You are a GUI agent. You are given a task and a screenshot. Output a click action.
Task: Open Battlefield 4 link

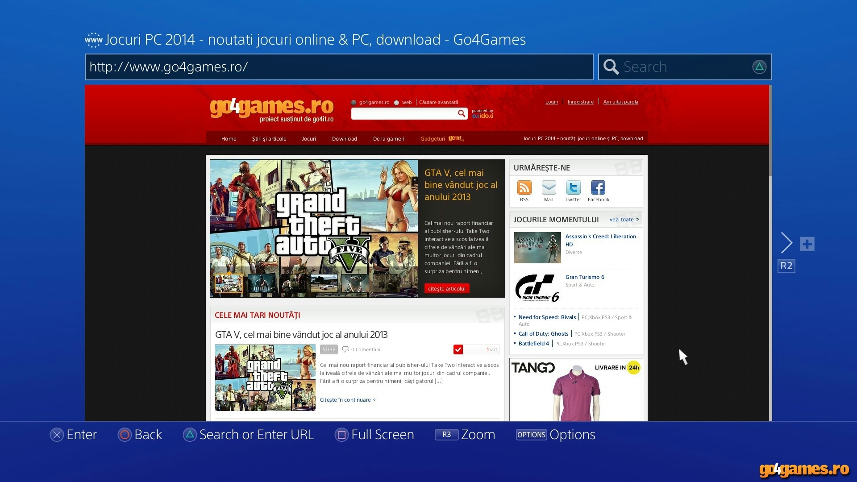tap(534, 344)
